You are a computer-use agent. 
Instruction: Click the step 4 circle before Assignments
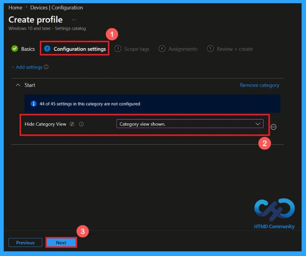pos(162,48)
